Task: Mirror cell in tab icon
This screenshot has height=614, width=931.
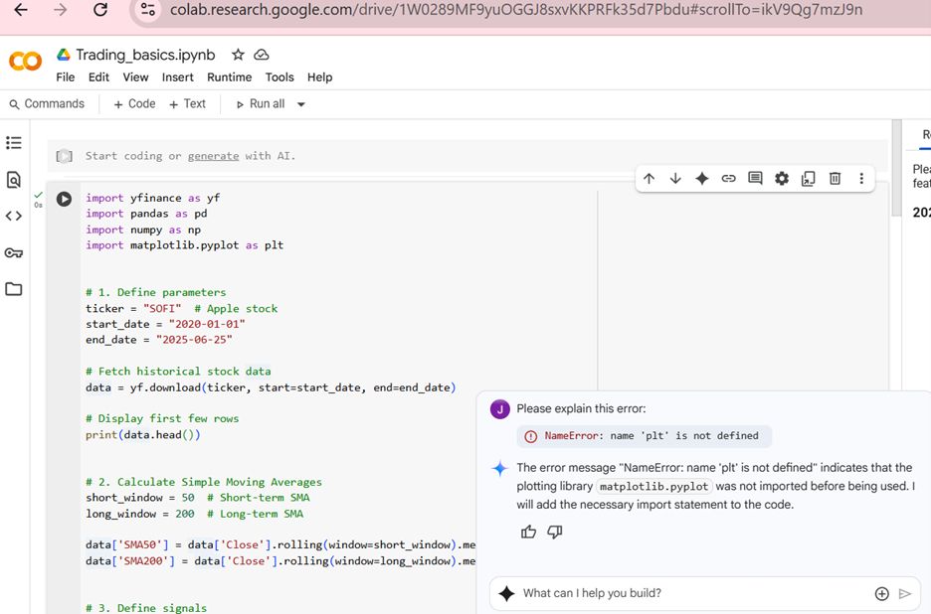Action: point(808,179)
